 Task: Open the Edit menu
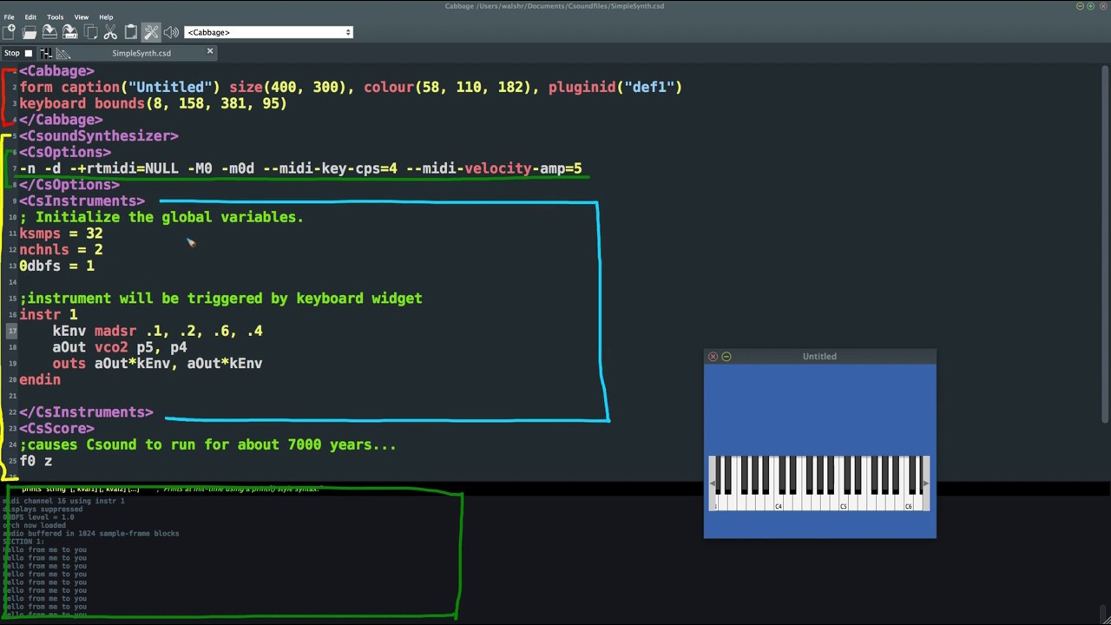click(x=30, y=16)
